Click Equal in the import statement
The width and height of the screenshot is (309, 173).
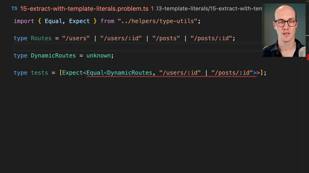point(53,21)
